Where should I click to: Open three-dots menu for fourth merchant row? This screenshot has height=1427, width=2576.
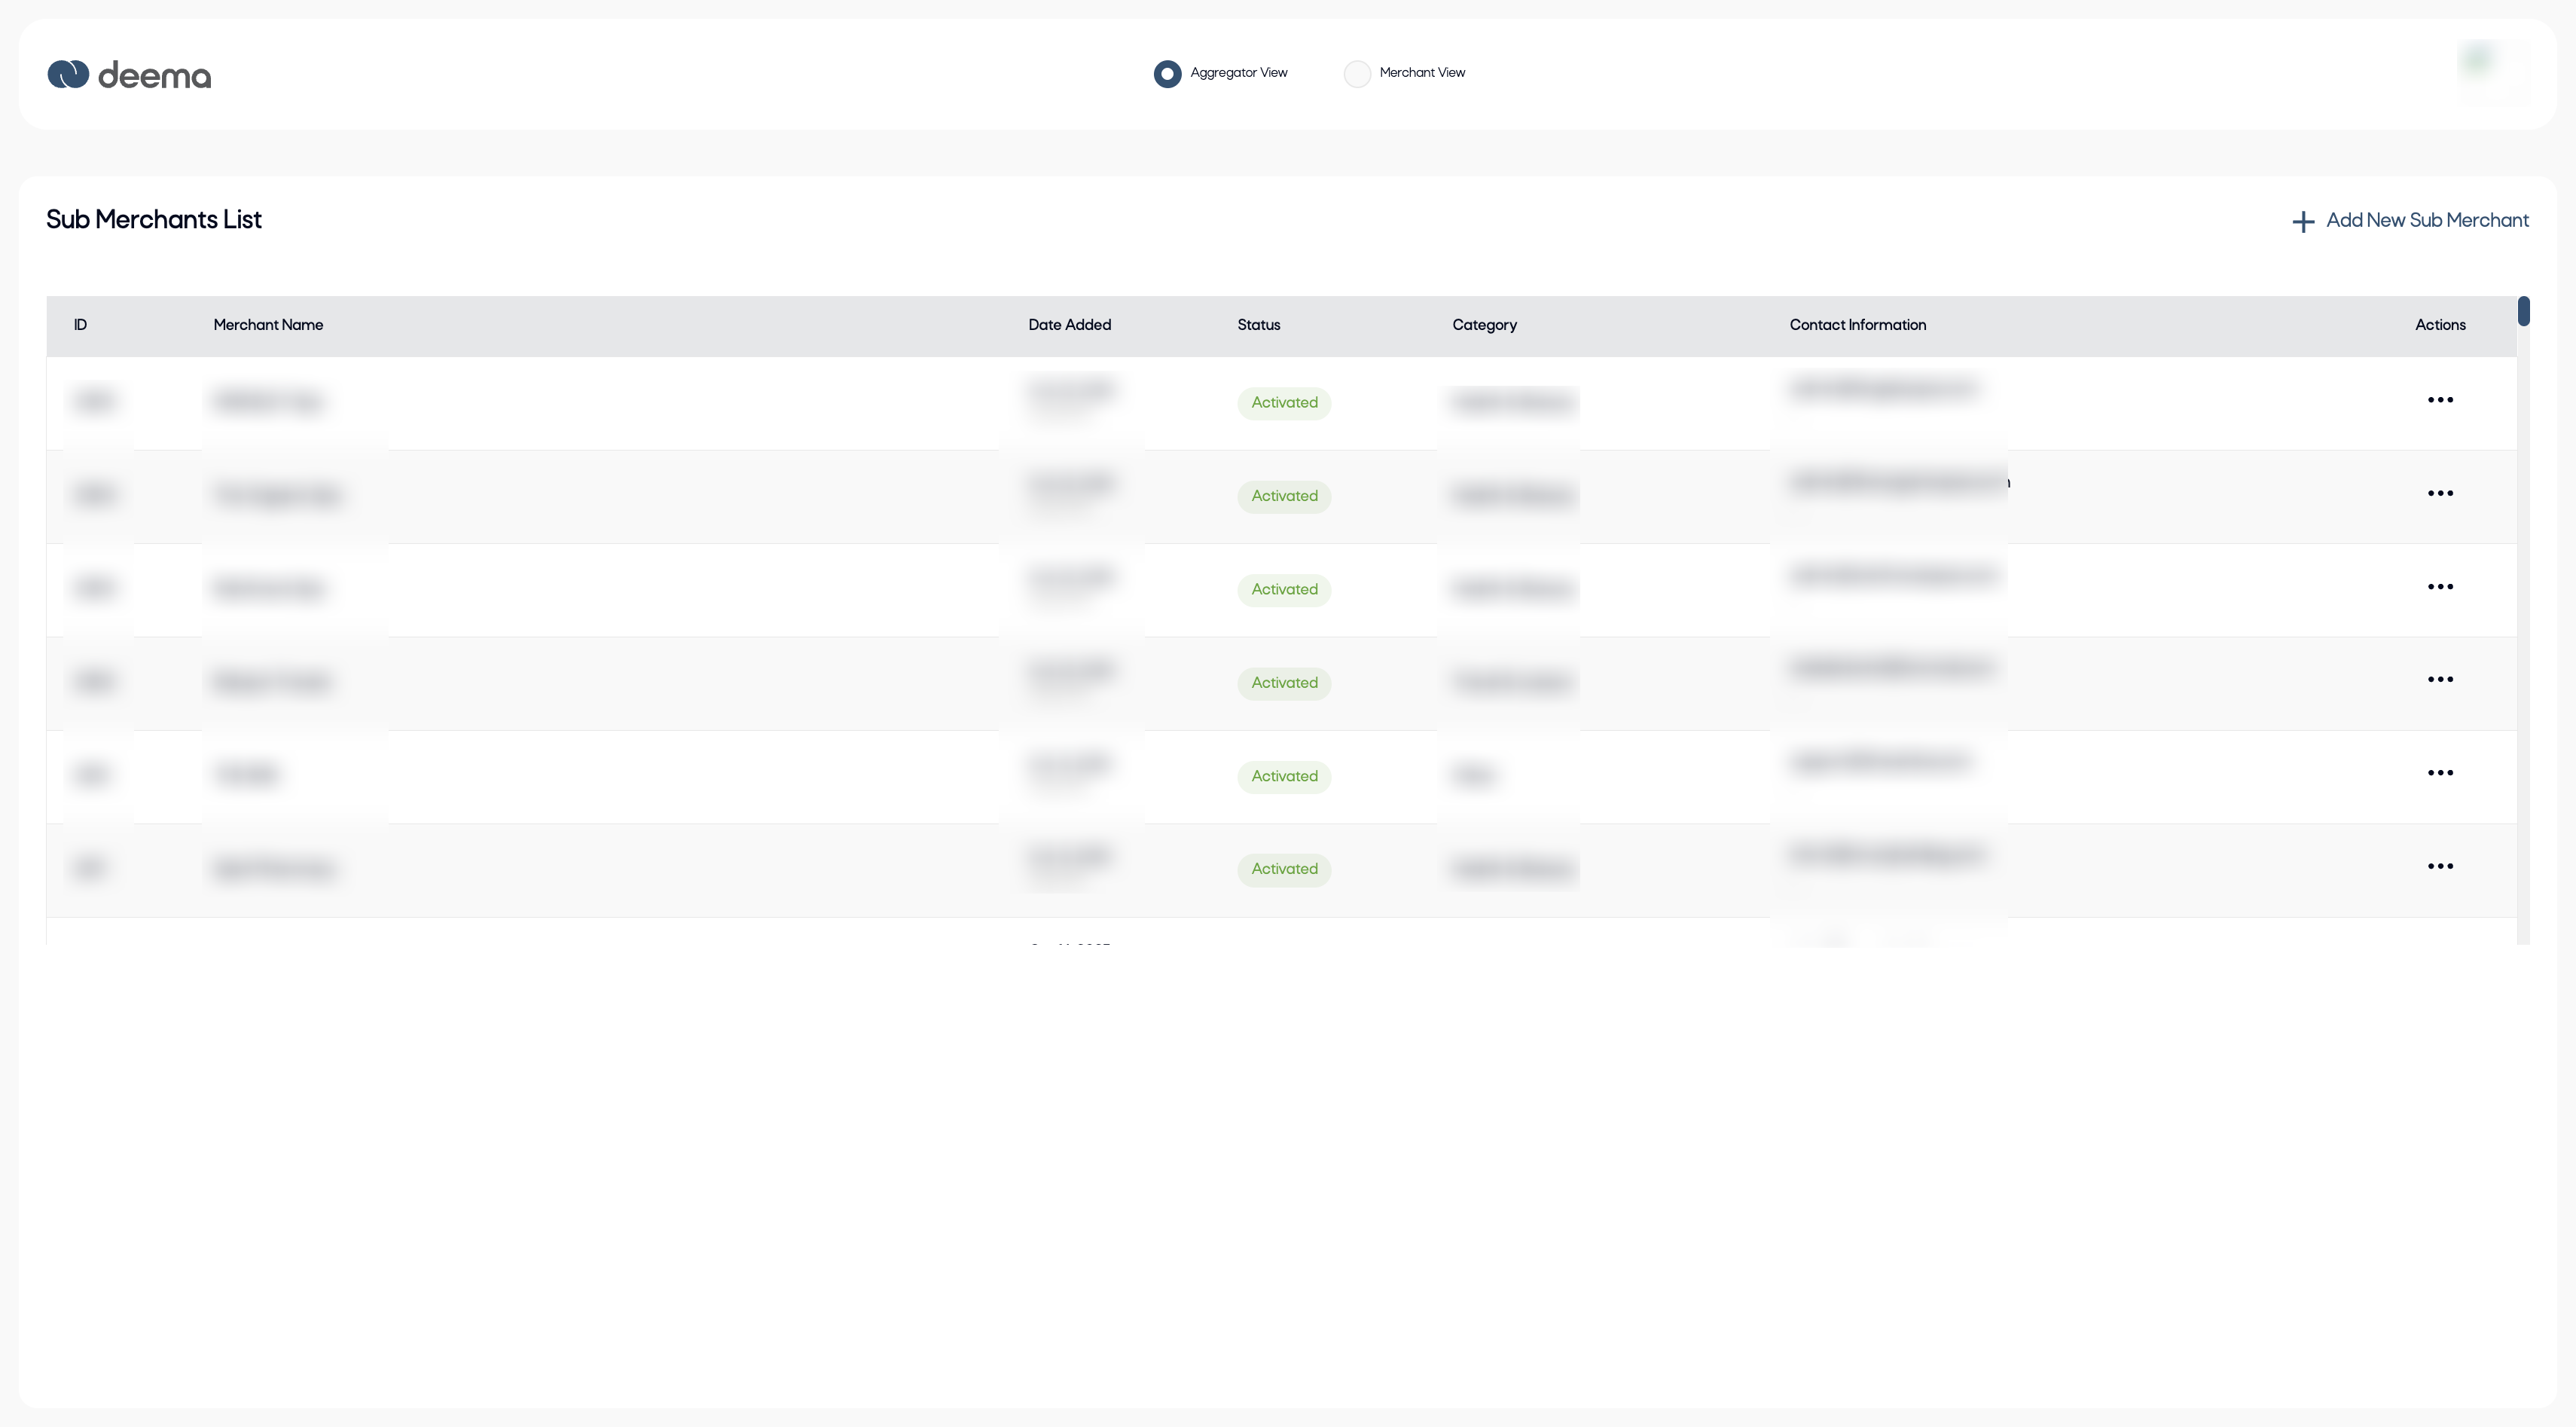tap(2440, 680)
